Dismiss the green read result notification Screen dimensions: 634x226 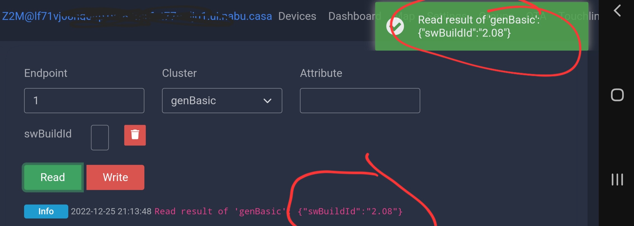(482, 26)
